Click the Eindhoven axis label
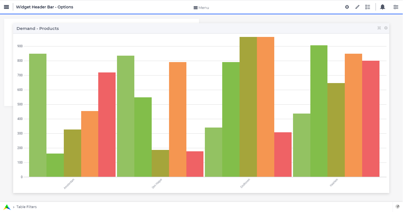This screenshot has height=212, width=403. pyautogui.click(x=245, y=183)
